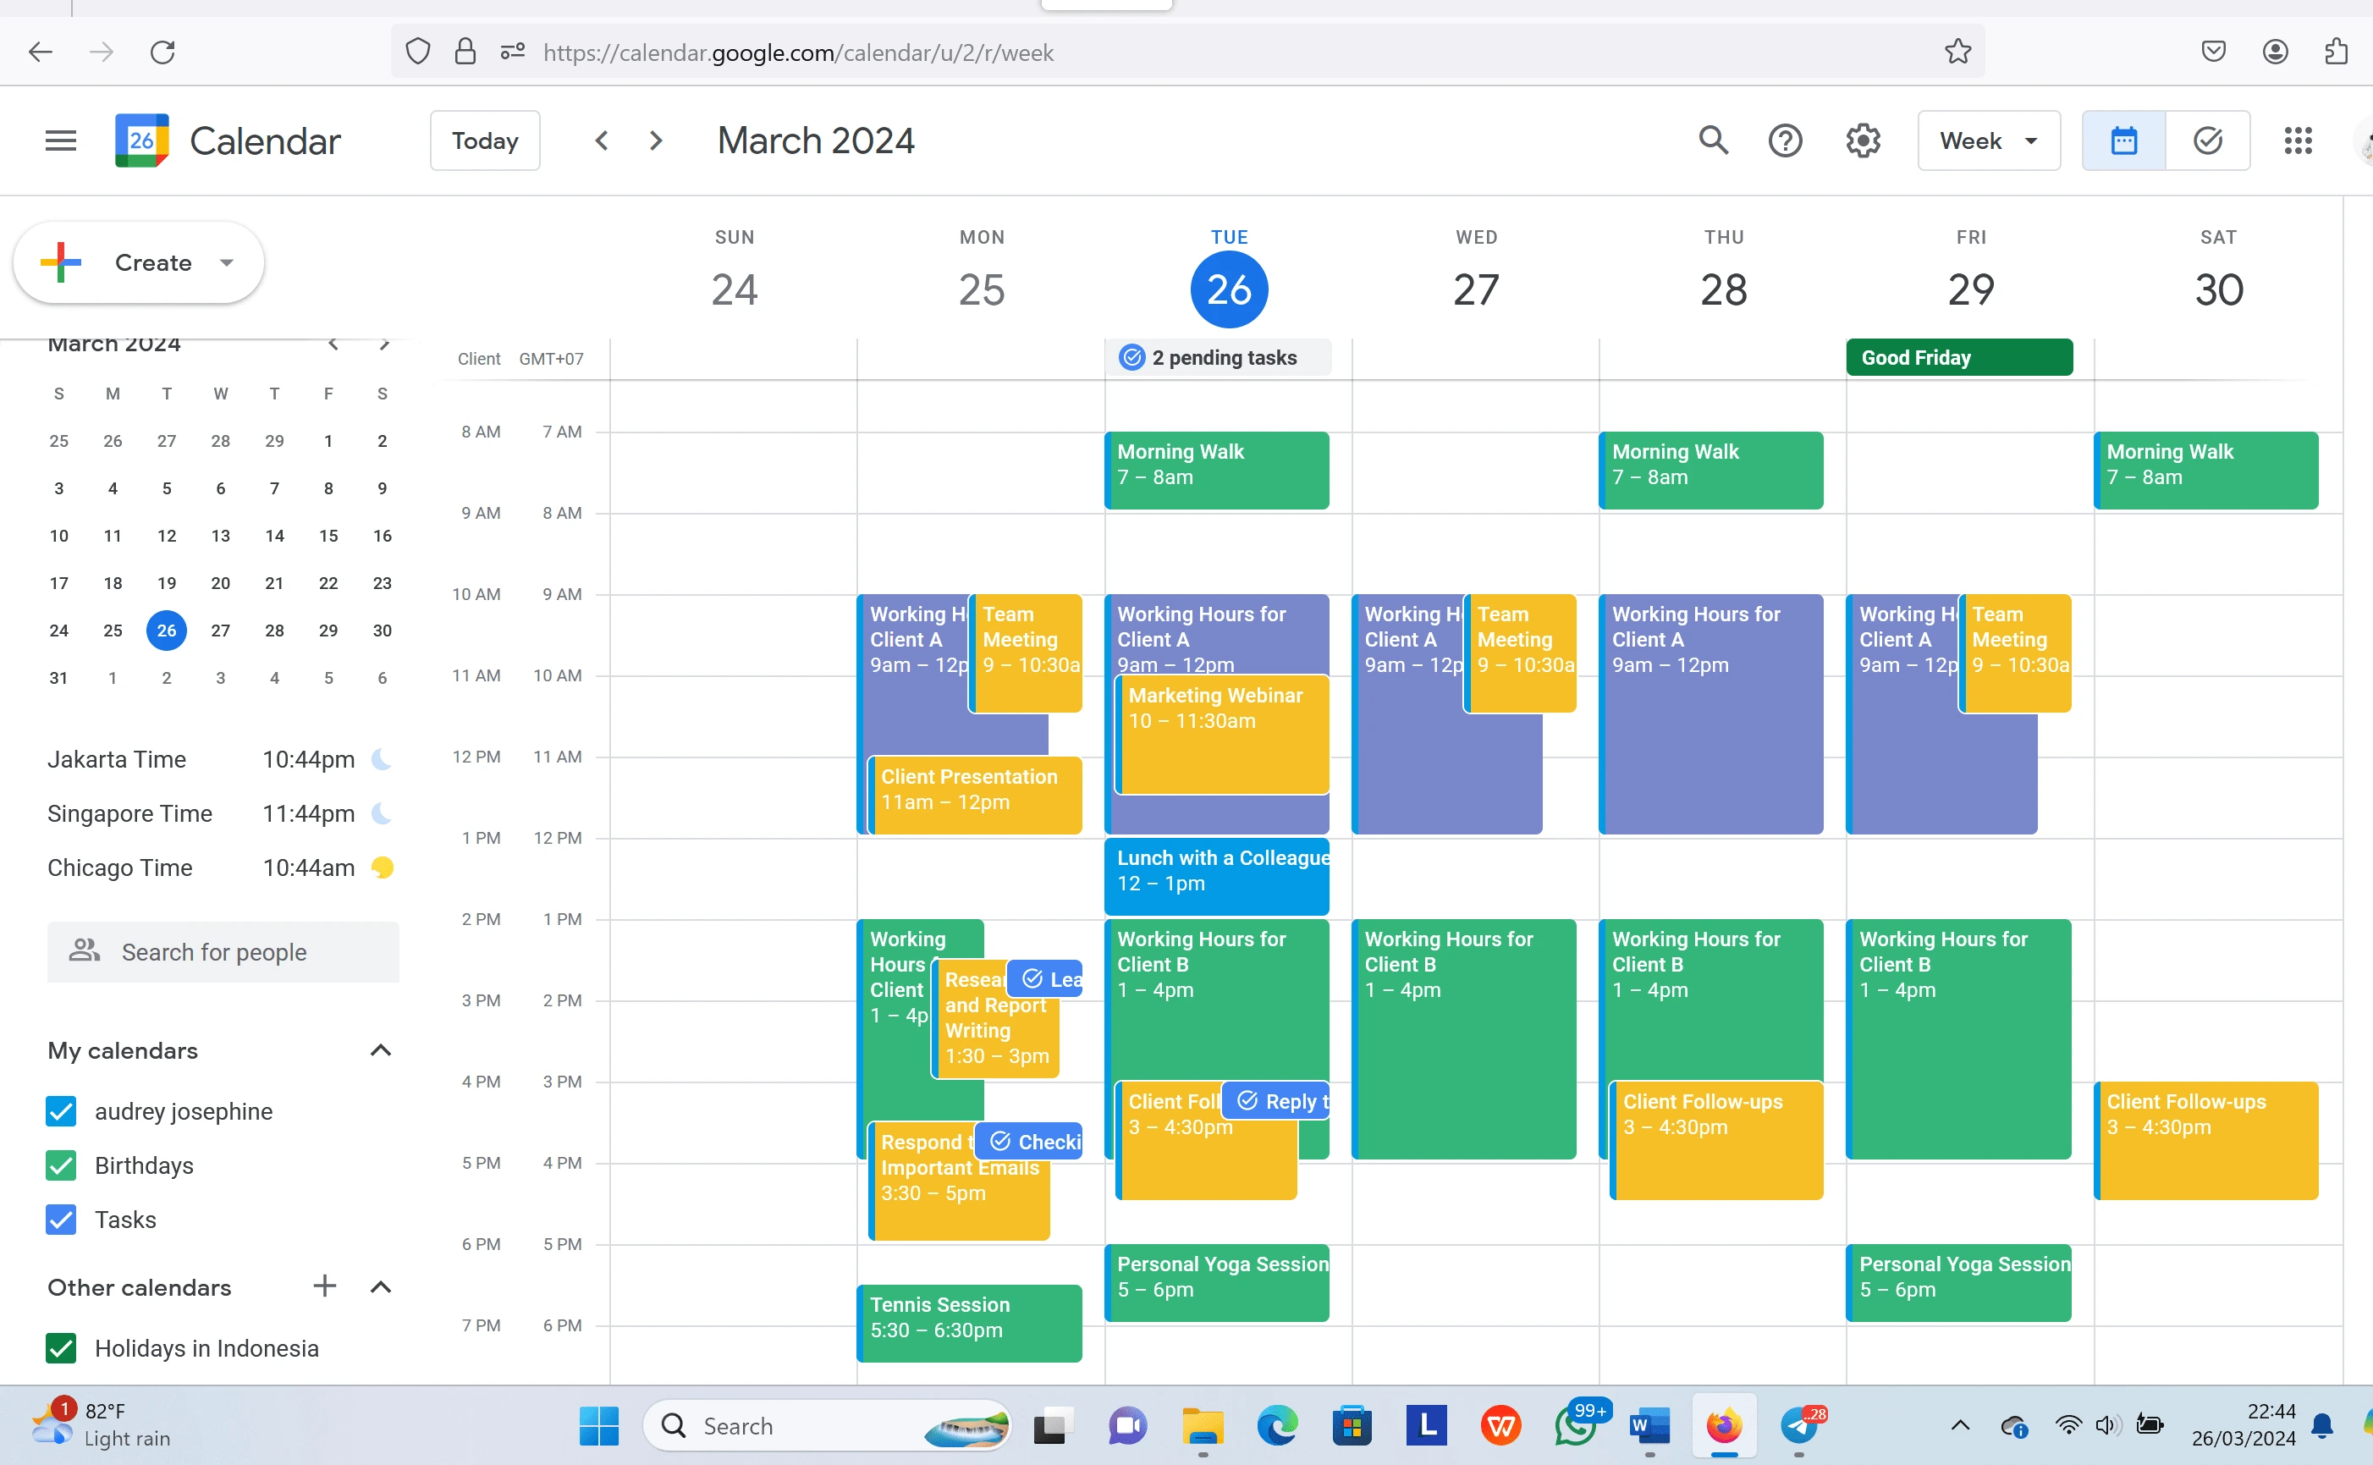Select the Calendar view tab icon

pyautogui.click(x=2123, y=140)
